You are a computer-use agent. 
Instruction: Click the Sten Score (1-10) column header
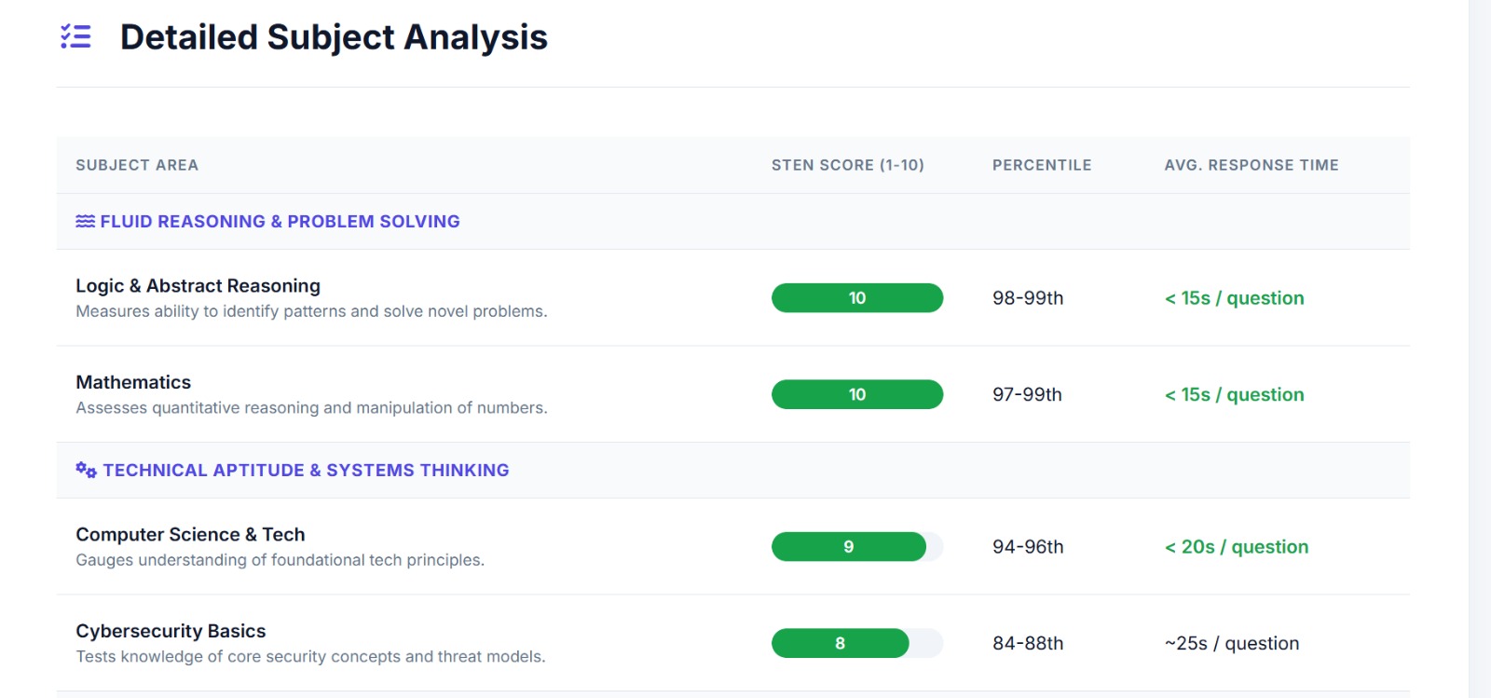pyautogui.click(x=847, y=165)
